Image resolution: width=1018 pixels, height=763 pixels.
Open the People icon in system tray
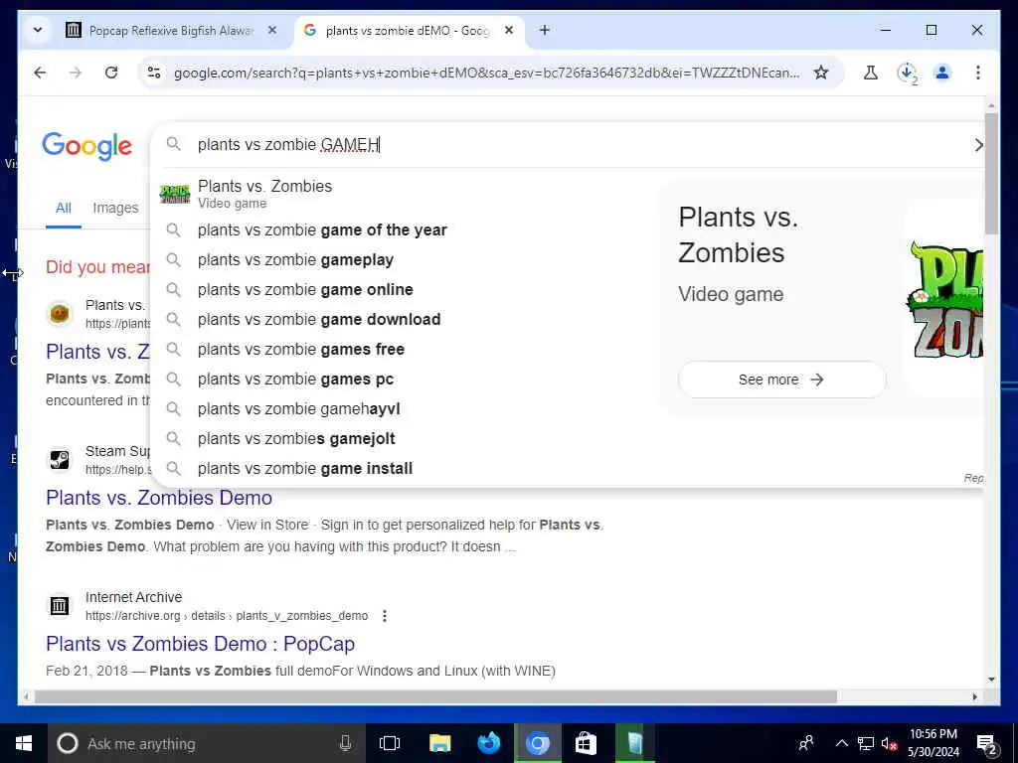click(806, 743)
